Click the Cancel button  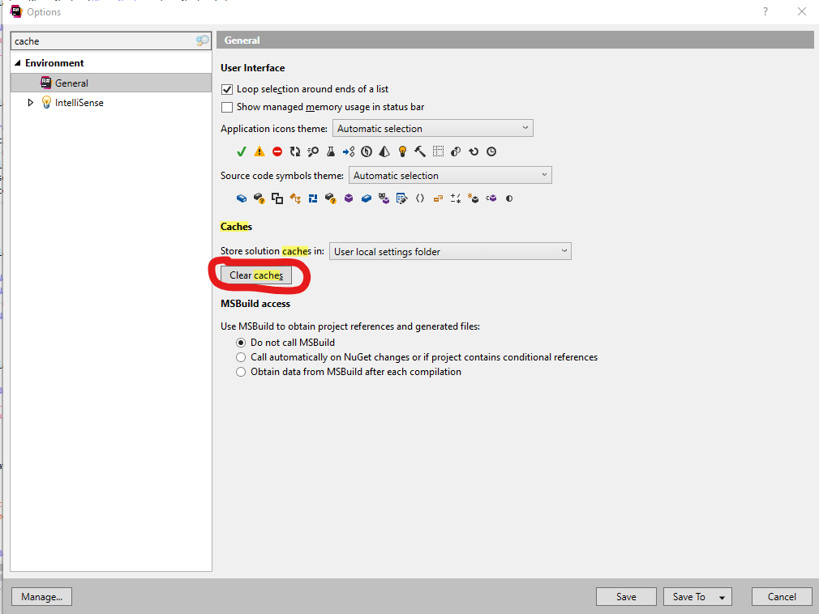pyautogui.click(x=782, y=597)
